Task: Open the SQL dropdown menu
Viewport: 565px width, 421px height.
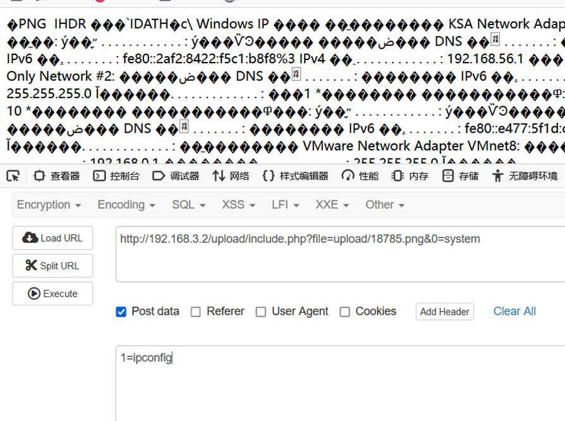Action: [188, 205]
